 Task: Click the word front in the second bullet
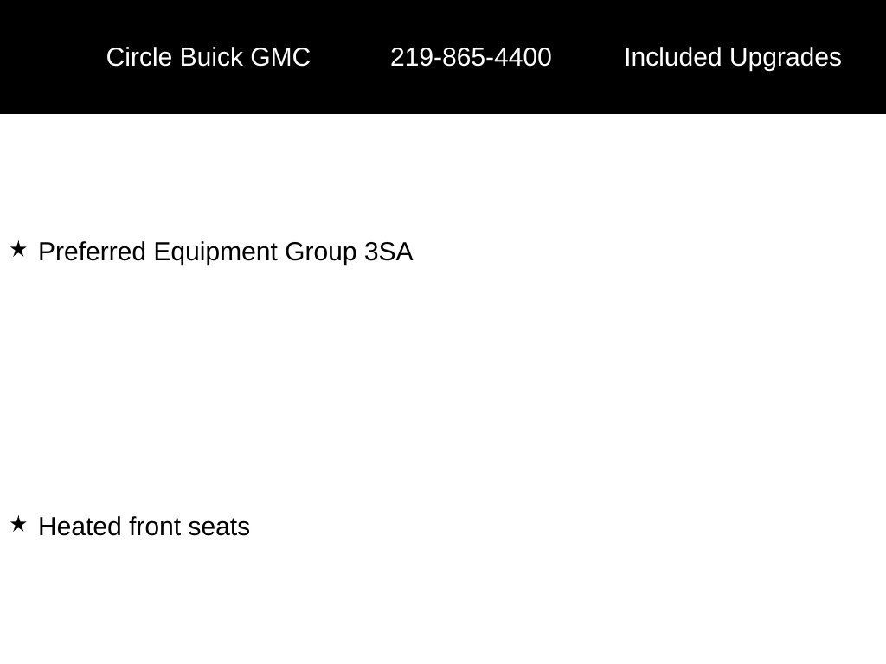(155, 527)
